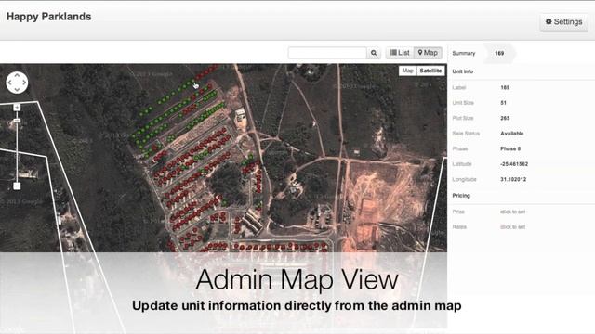
Task: Select the Satellite base layer
Action: pos(430,71)
